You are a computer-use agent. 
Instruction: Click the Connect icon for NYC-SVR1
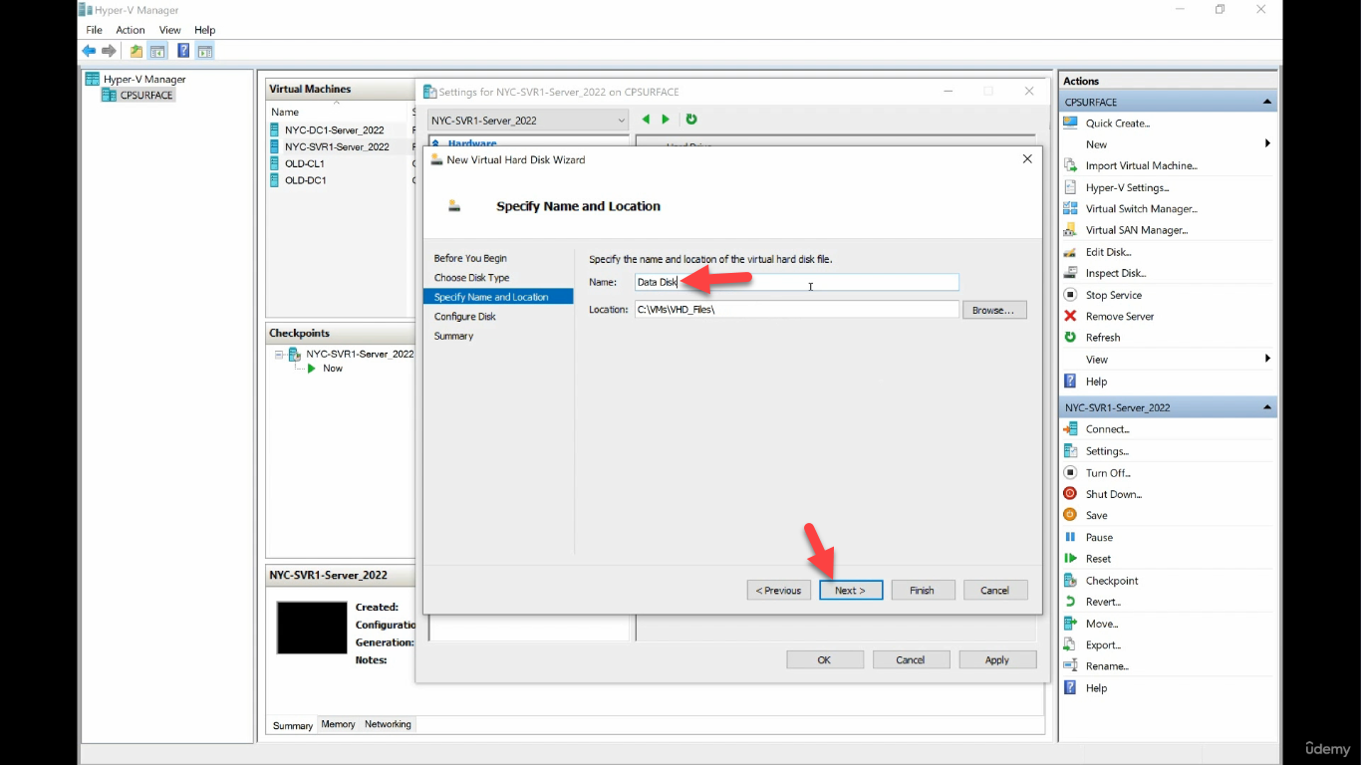pos(1070,429)
